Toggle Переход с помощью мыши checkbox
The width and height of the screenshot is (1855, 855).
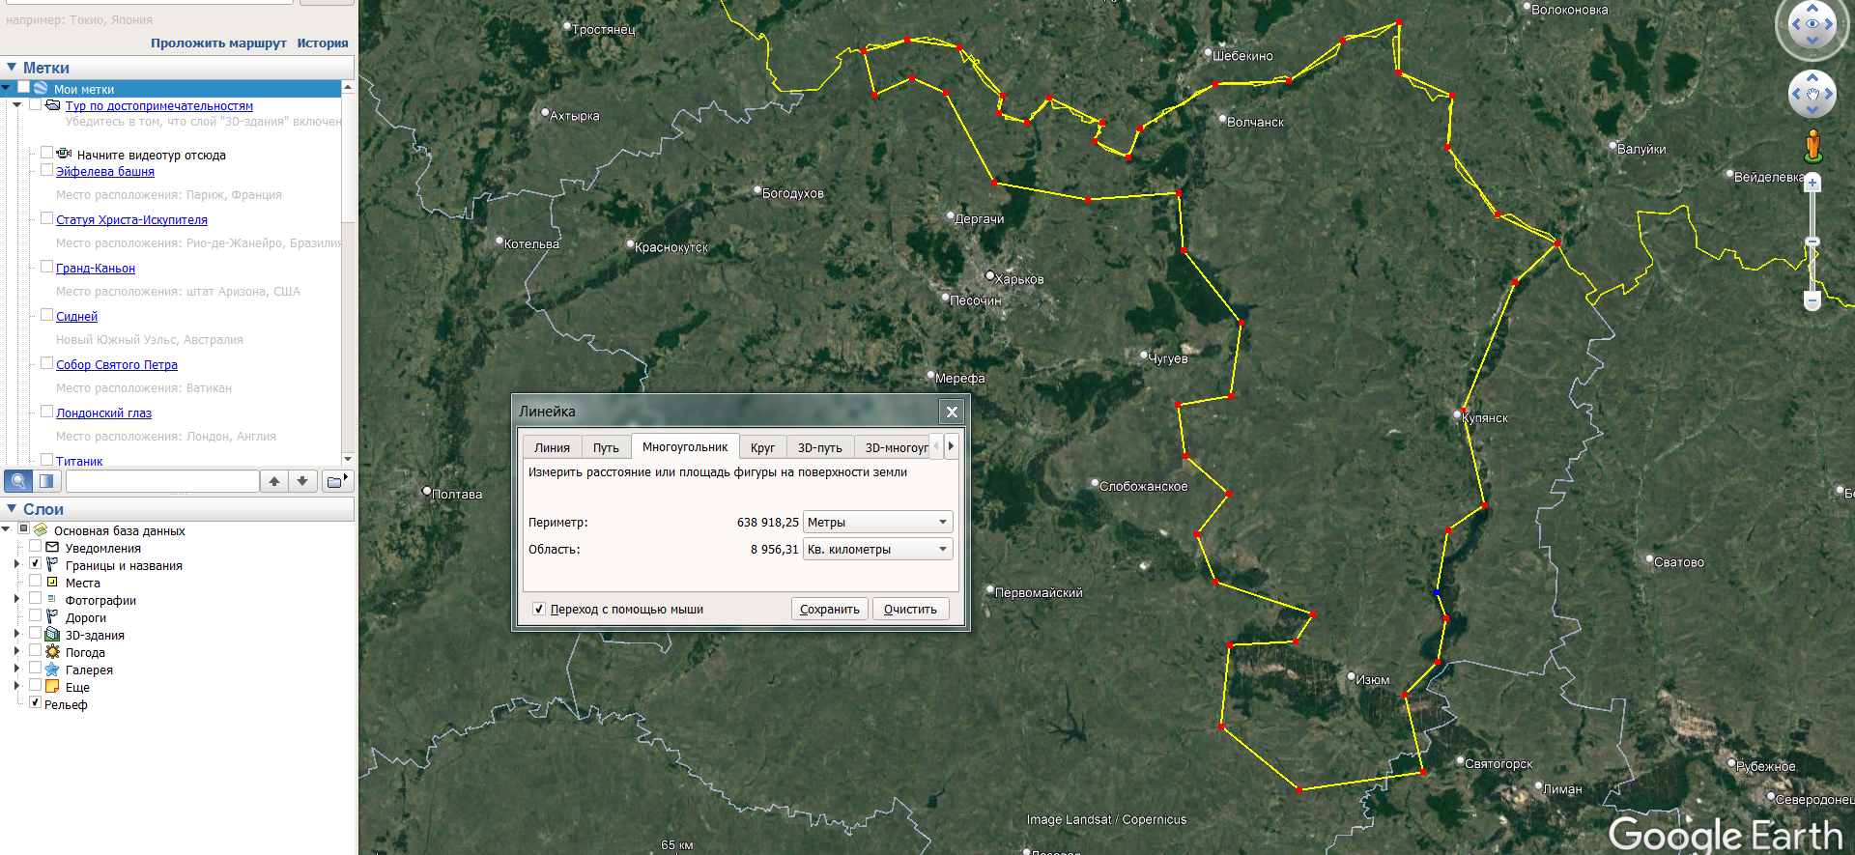pyautogui.click(x=539, y=610)
